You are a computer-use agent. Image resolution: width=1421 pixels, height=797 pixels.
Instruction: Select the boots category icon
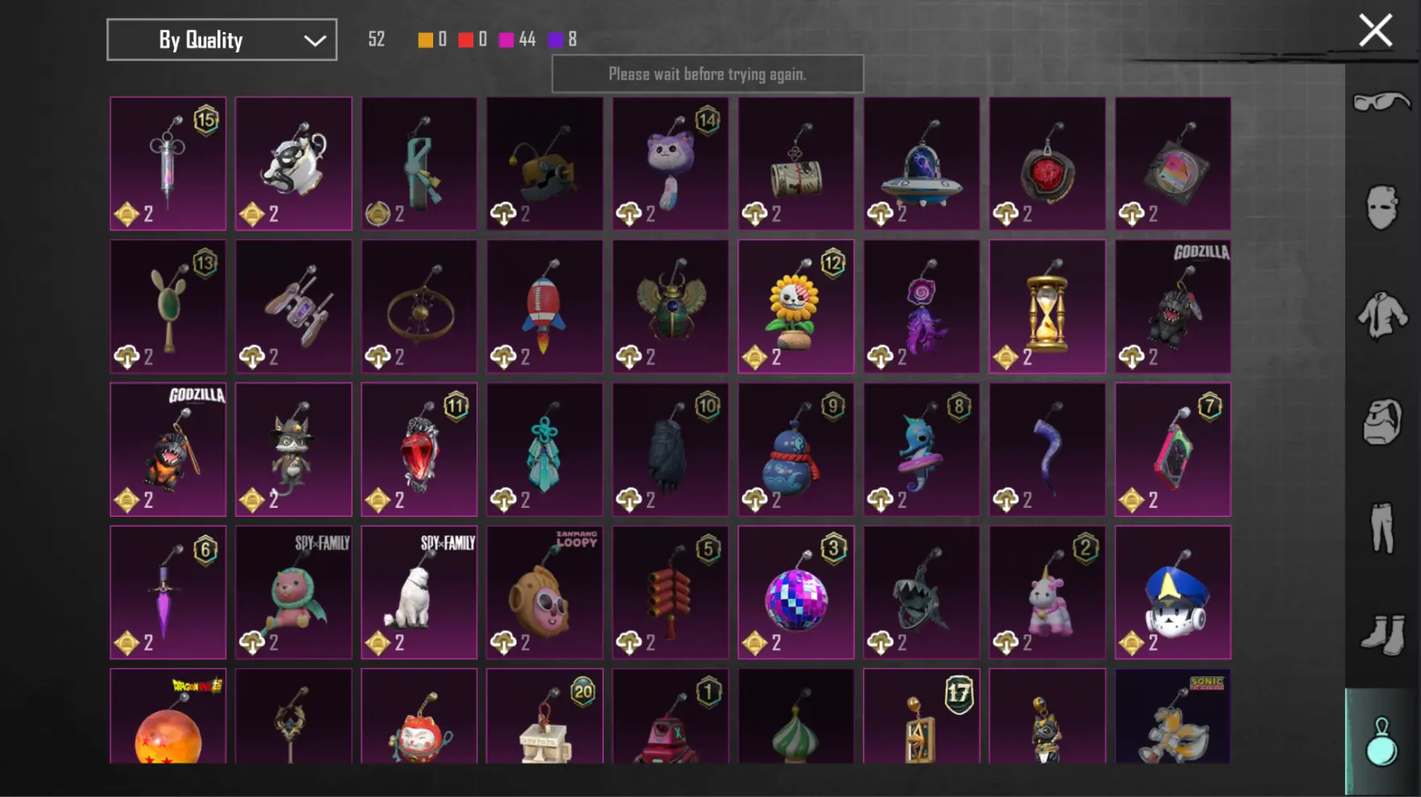(x=1382, y=634)
